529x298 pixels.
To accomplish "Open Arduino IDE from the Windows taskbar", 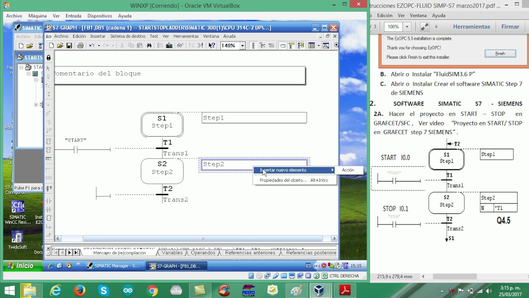I will click(128, 291).
